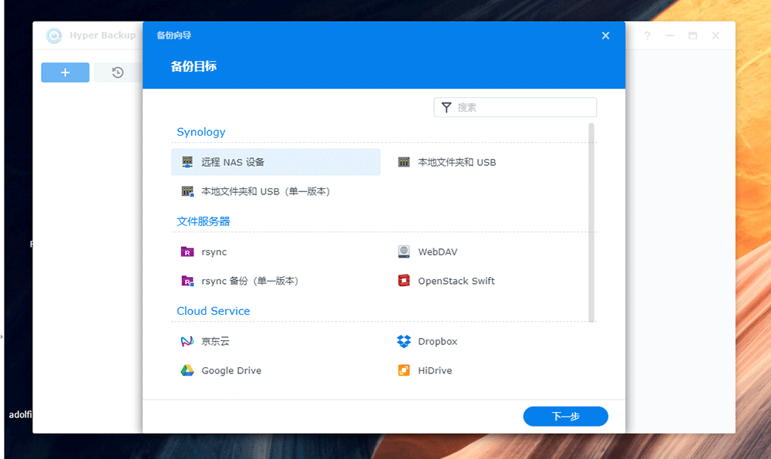
Task: Open the Hyper Backup help question mark
Action: tap(648, 35)
